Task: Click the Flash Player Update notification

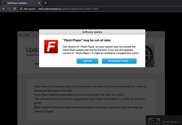Action: click(164, 120)
